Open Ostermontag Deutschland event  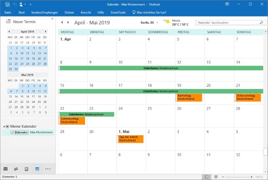pos(72,120)
